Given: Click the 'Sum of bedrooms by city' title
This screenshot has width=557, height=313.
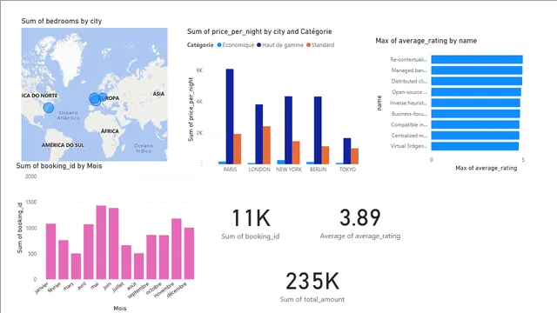Looking at the screenshot, I should (x=62, y=21).
